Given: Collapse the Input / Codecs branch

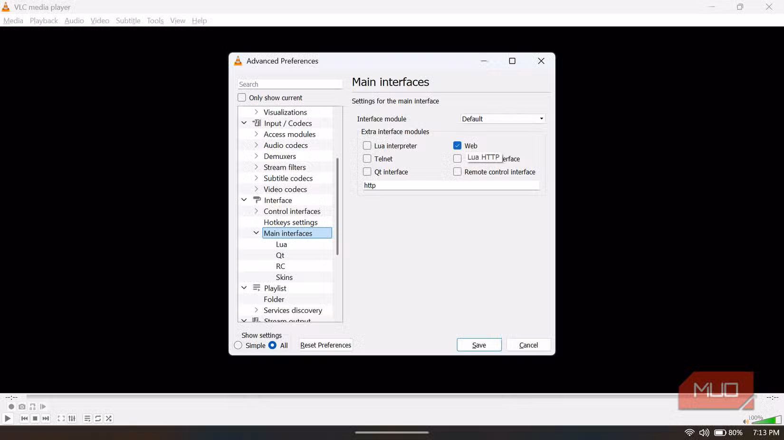Looking at the screenshot, I should pyautogui.click(x=244, y=123).
